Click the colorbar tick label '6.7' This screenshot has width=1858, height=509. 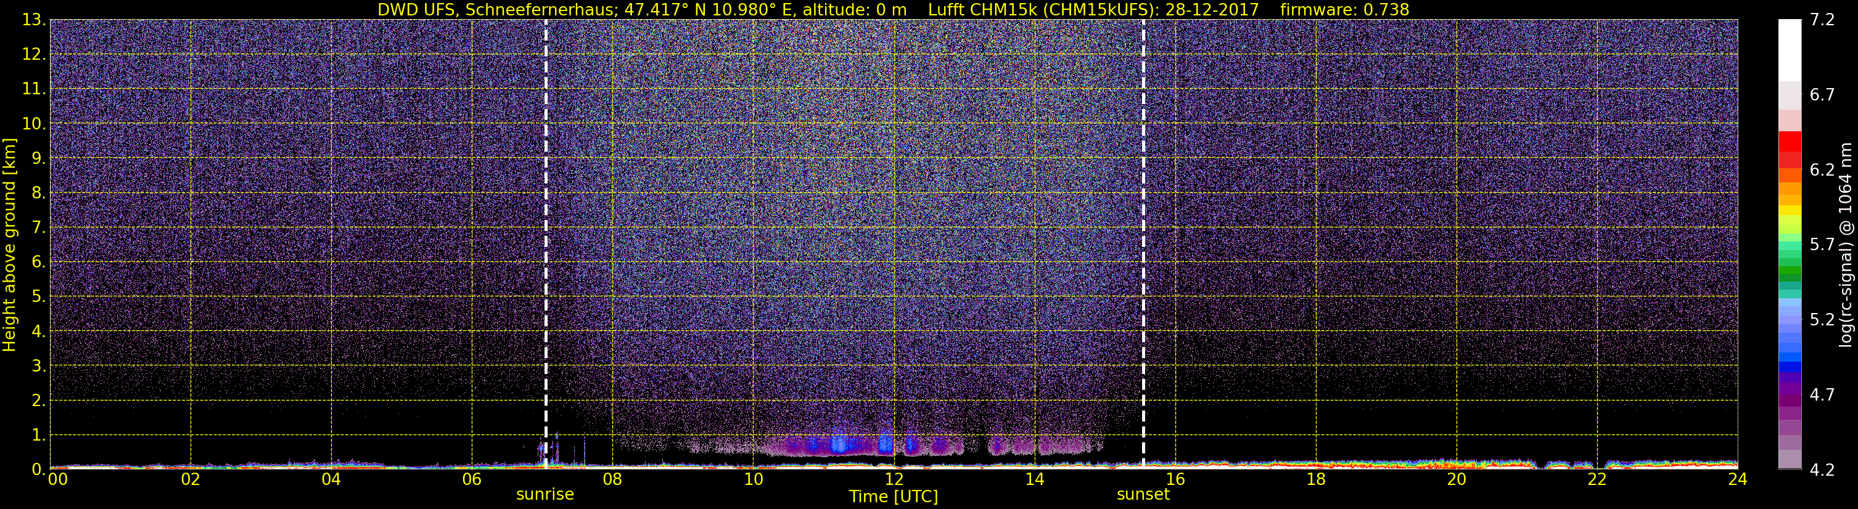1822,95
